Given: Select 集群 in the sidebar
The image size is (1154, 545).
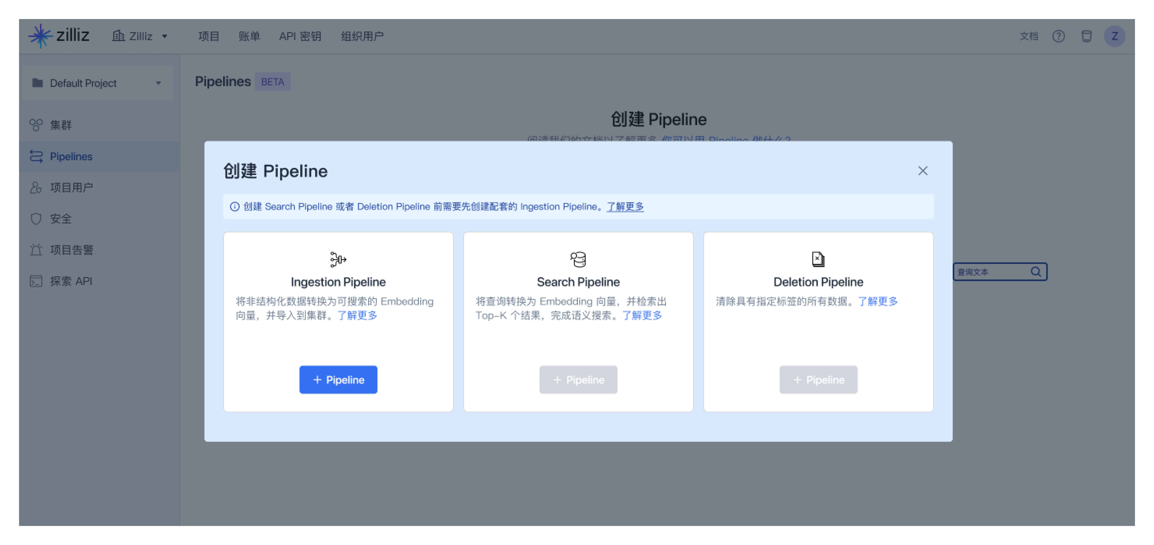Looking at the screenshot, I should click(x=99, y=125).
